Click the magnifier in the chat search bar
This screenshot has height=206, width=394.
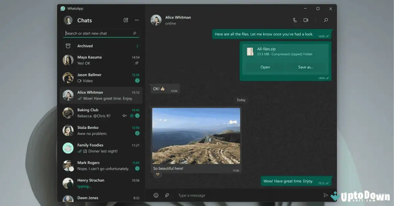(x=134, y=33)
